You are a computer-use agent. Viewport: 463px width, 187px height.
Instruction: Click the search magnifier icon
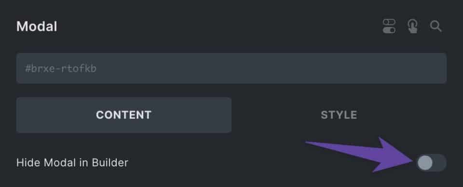436,27
